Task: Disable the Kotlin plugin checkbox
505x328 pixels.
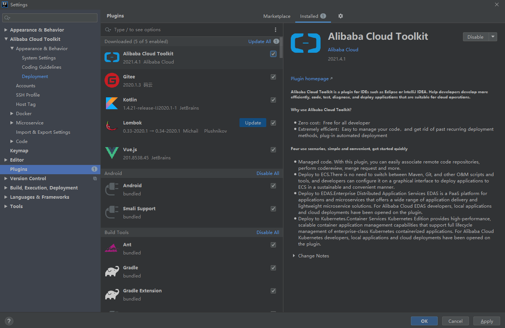Action: 273,100
